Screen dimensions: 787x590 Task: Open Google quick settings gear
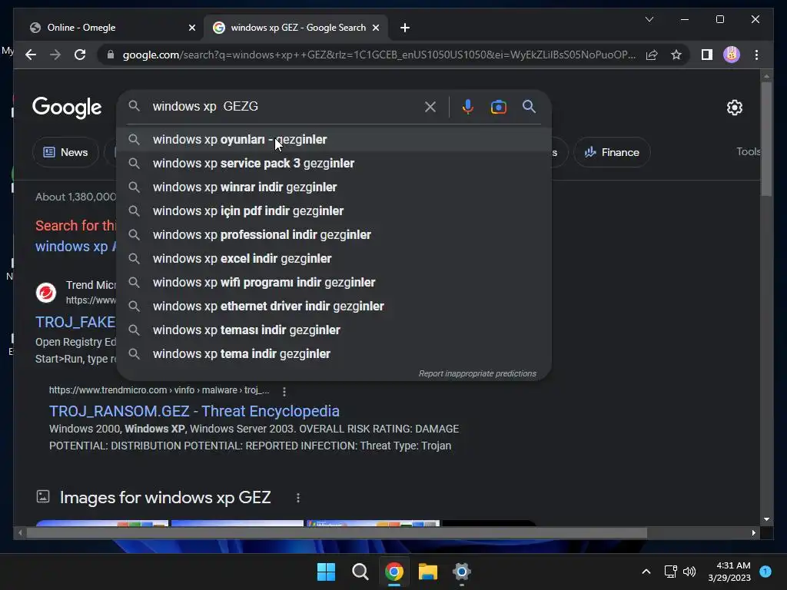[734, 108]
